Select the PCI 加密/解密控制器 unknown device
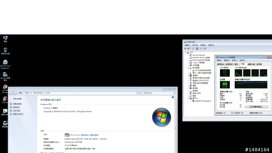Image resolution: width=272 pixels, height=153 pixels. pos(203,70)
